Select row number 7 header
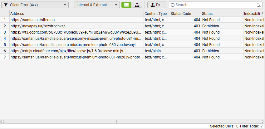This screenshot has height=129, width=265. [5, 57]
